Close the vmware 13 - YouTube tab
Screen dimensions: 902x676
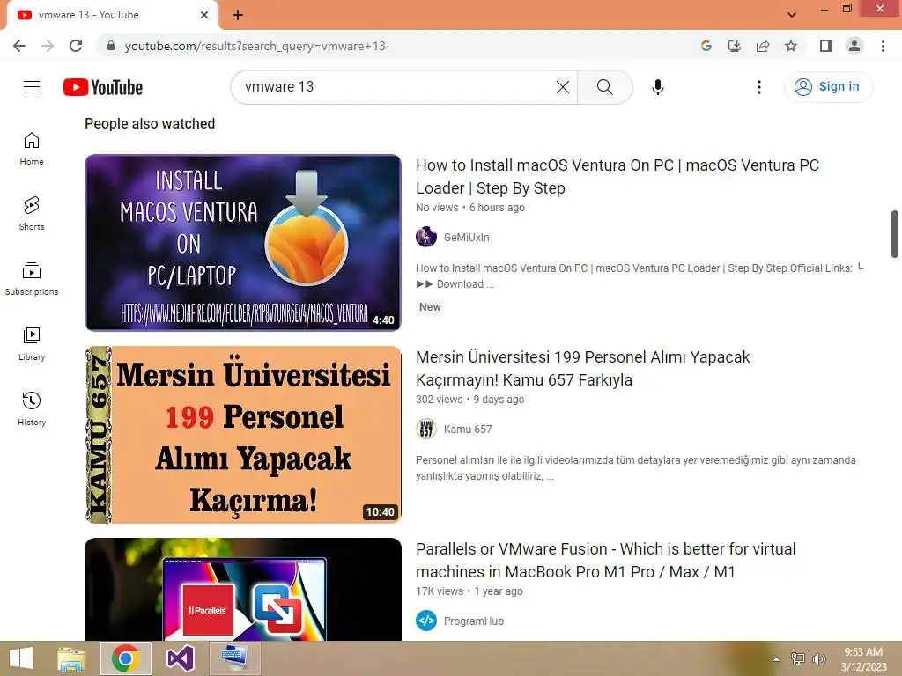pyautogui.click(x=204, y=15)
